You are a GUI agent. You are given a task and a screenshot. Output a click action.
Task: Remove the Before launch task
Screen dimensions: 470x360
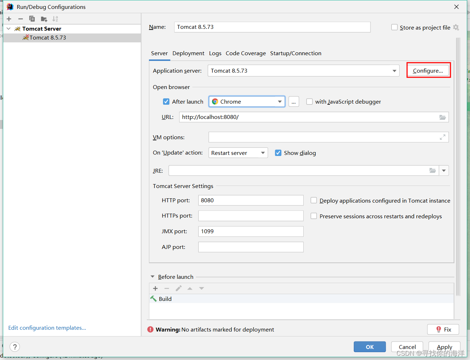tap(167, 288)
